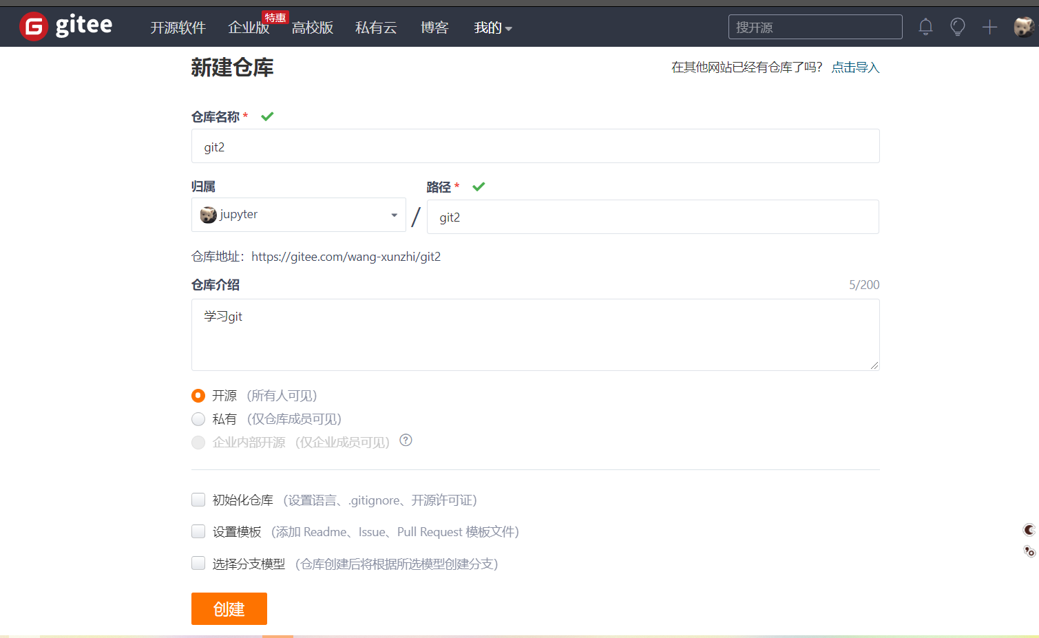Open the plus create-new dropdown
The image size is (1039, 638).
click(989, 27)
